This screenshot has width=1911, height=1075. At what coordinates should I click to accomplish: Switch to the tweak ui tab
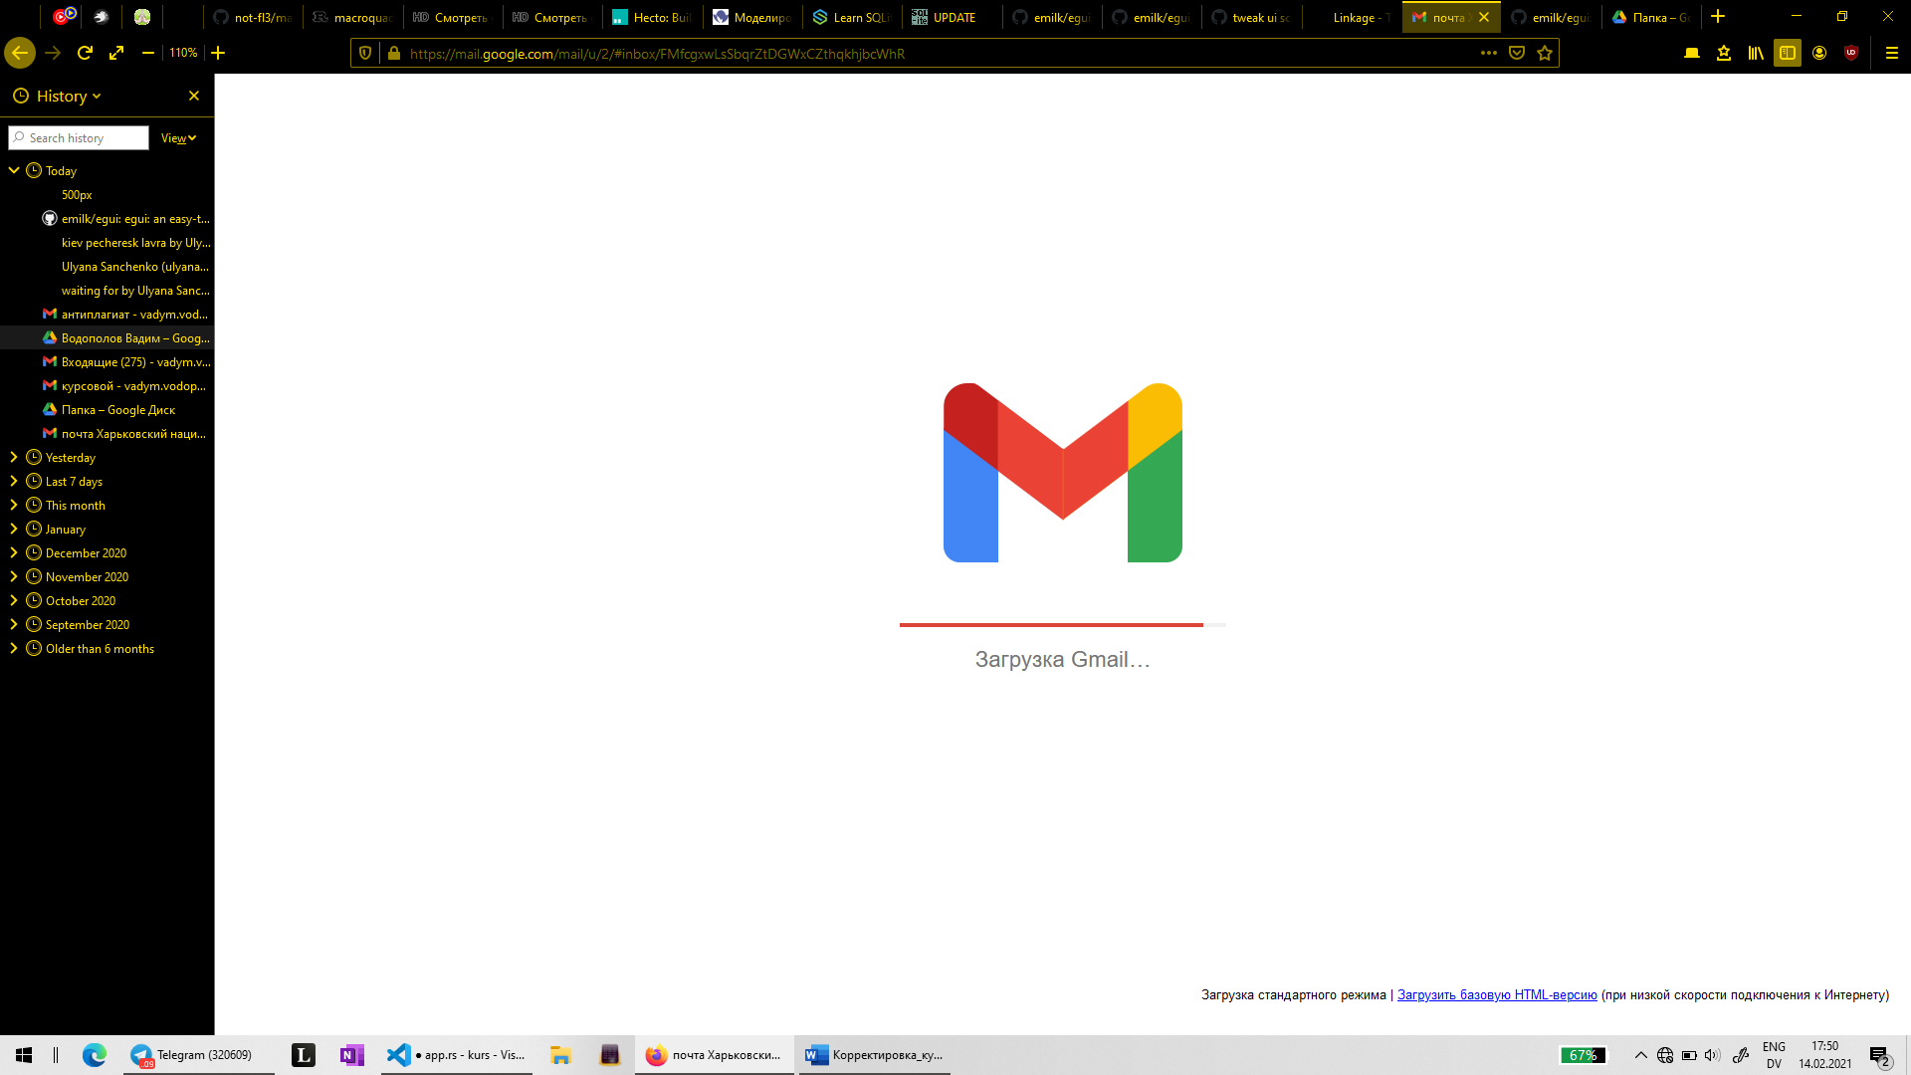click(1251, 17)
